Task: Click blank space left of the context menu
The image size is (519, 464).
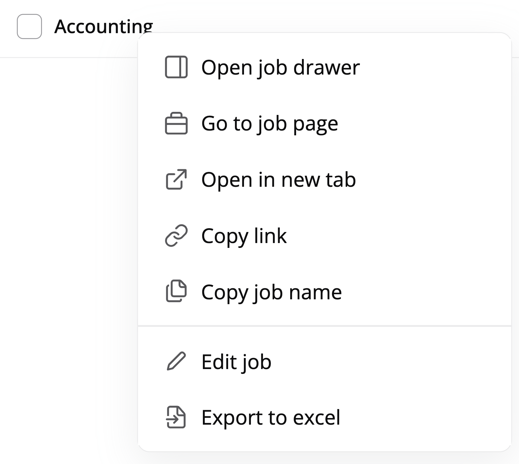Action: [x=69, y=242]
